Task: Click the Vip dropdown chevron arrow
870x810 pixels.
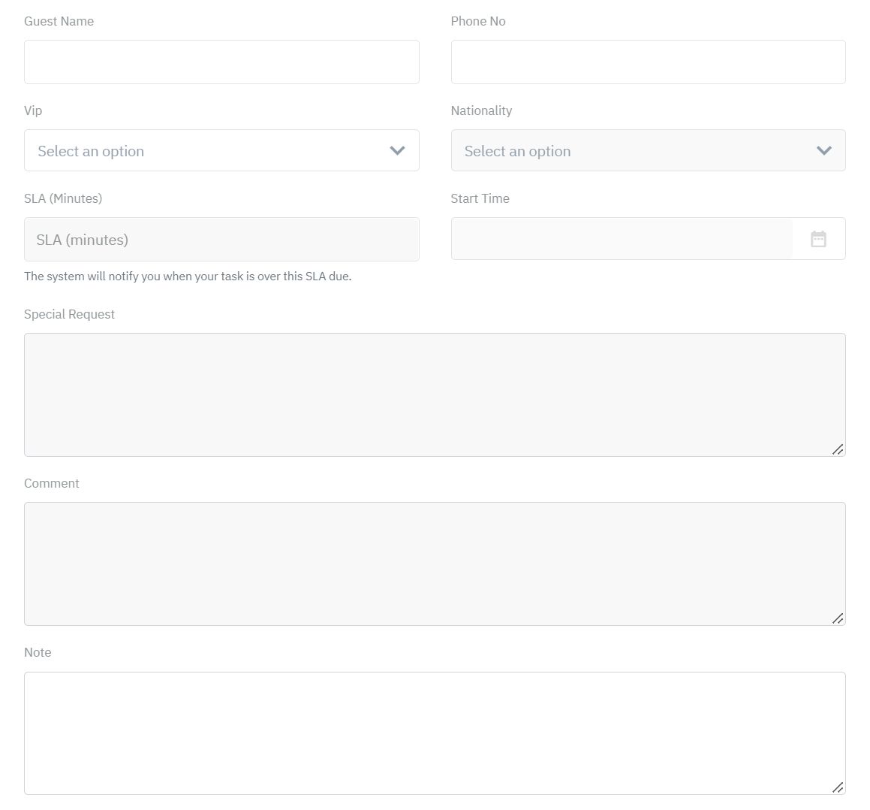Action: click(398, 150)
